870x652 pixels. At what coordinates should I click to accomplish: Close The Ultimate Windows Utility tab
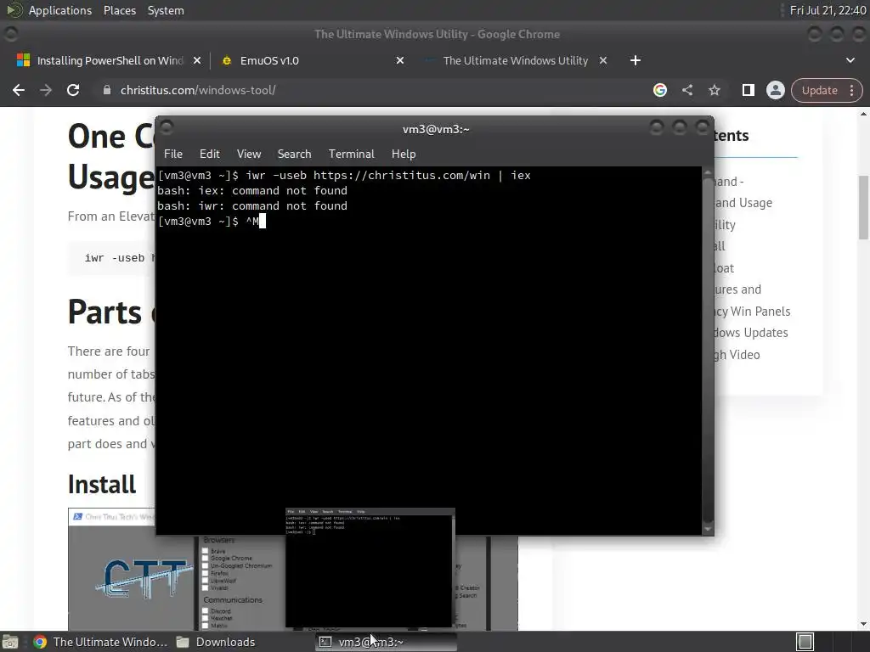click(x=603, y=60)
